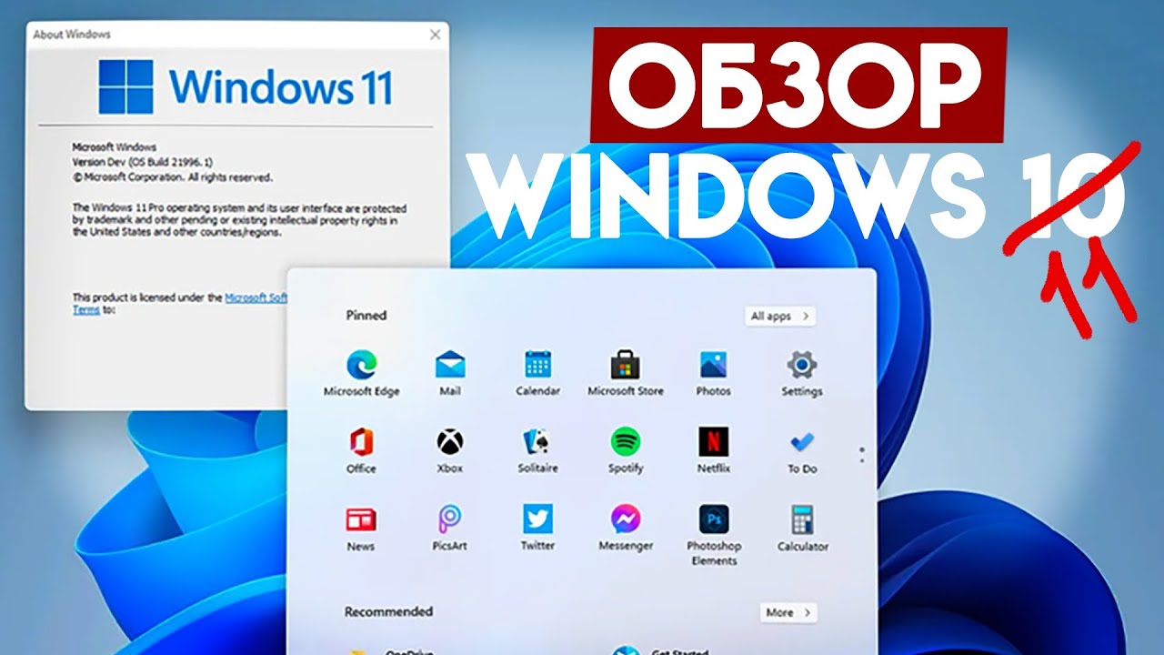Image resolution: width=1164 pixels, height=655 pixels.
Task: Click the 'Microsoft Windows' line in About dialog
Action: pyautogui.click(x=114, y=146)
